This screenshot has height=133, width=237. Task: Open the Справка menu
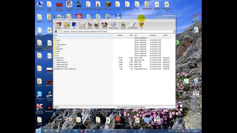coord(99,20)
